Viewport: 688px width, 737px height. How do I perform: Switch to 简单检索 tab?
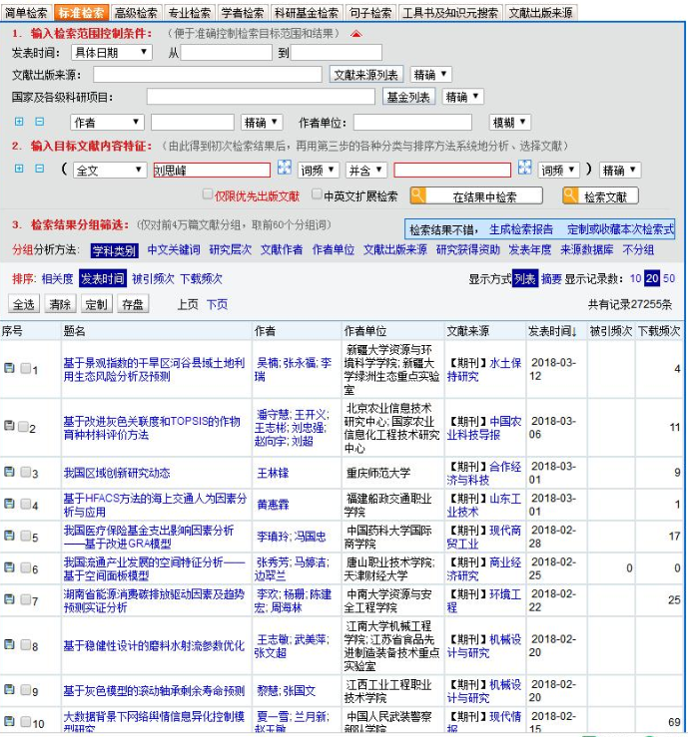26,13
